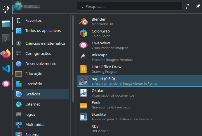This screenshot has height=136, width=202.
Task: Select the Favoritos category
Action: [x=41, y=20]
